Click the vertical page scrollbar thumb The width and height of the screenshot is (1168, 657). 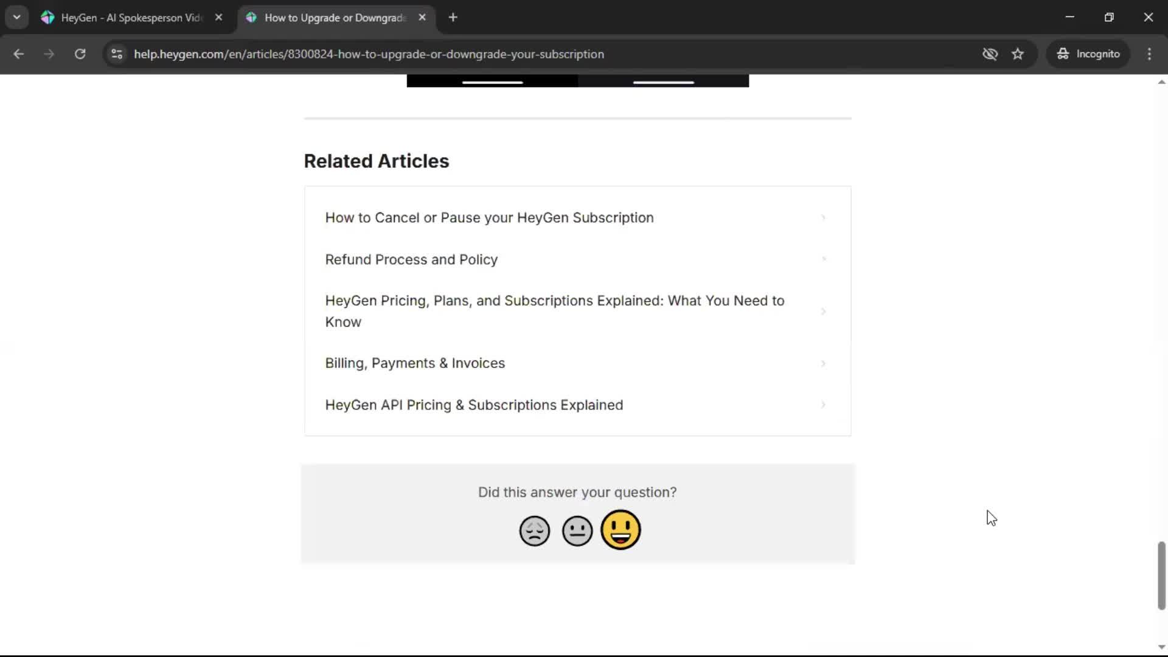1161,575
